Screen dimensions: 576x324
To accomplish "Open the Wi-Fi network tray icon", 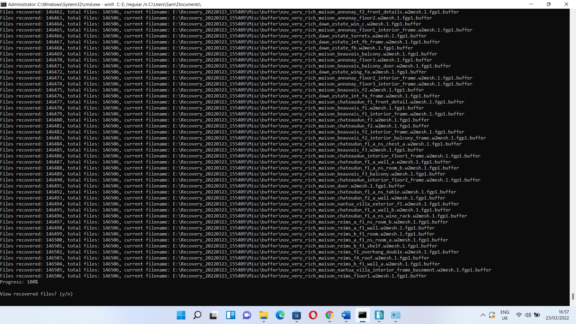I will [519, 315].
